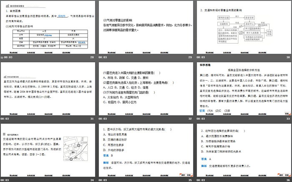Click slide number 36 label

pos(288,180)
